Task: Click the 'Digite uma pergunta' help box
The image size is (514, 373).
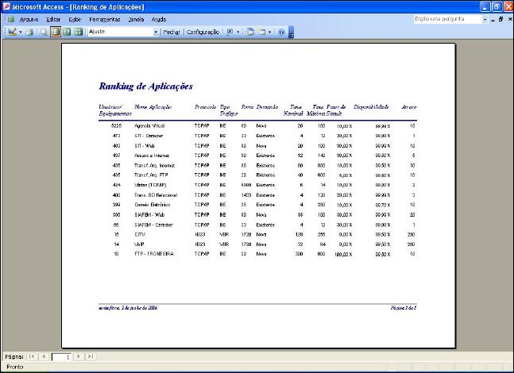Action: [x=448, y=19]
